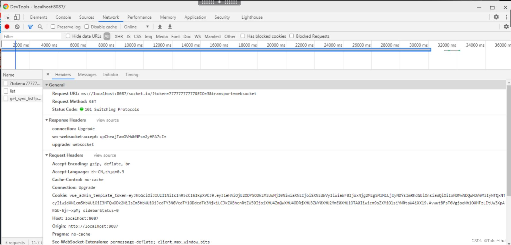Check Has blocked cookies filter
The height and width of the screenshot is (245, 511).
tap(243, 36)
